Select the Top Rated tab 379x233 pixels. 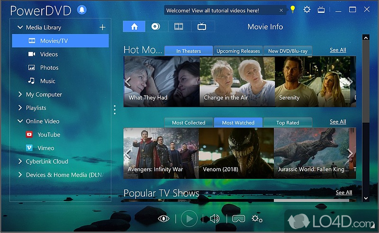tap(288, 123)
